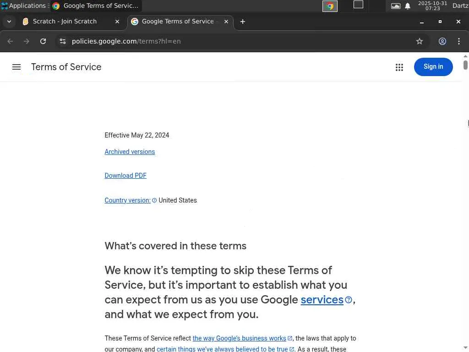The width and height of the screenshot is (469, 352).
Task: Expand the tab search dropdown
Action: tap(9, 22)
